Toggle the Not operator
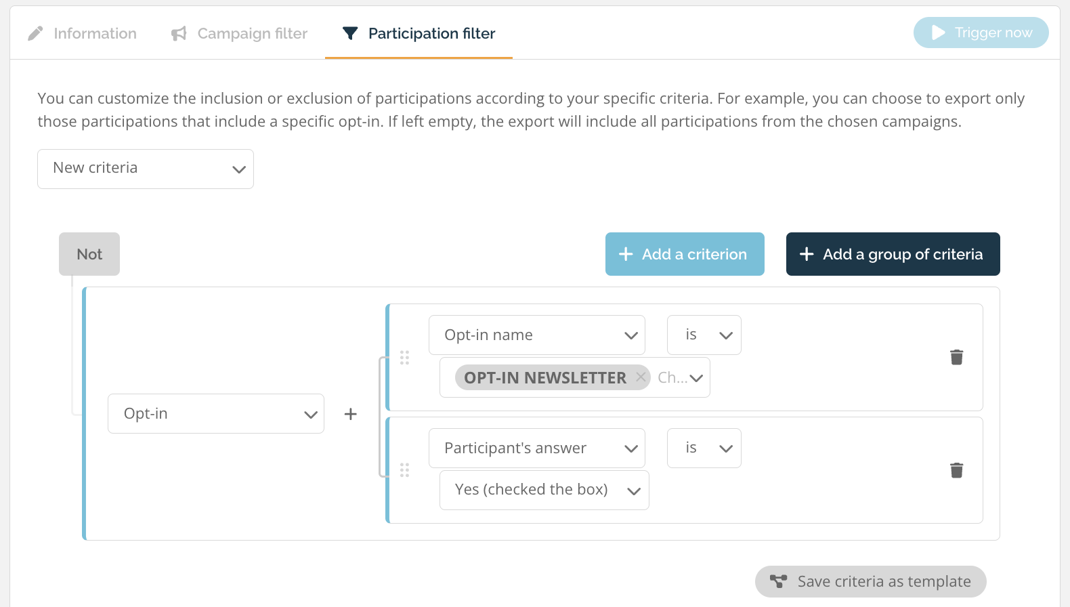1070x607 pixels. pos(89,254)
